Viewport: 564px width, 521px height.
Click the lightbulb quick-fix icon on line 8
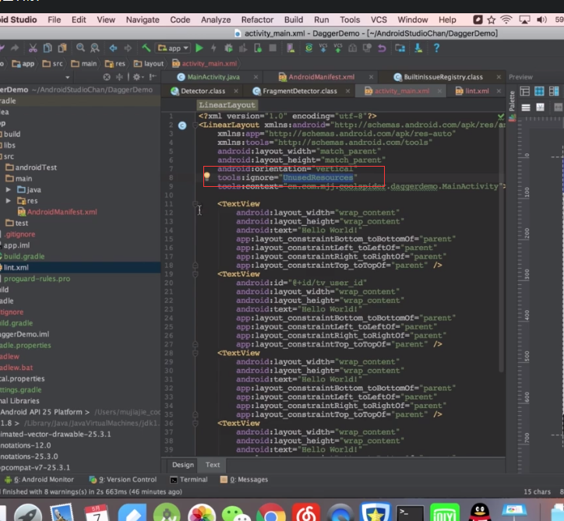pyautogui.click(x=206, y=177)
